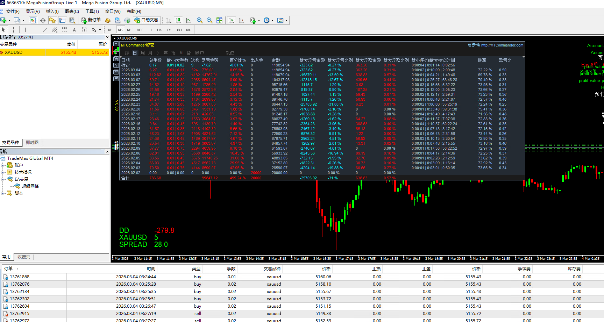Open the 月 monthly view in MTCommander
604x322 pixels.
click(150, 53)
